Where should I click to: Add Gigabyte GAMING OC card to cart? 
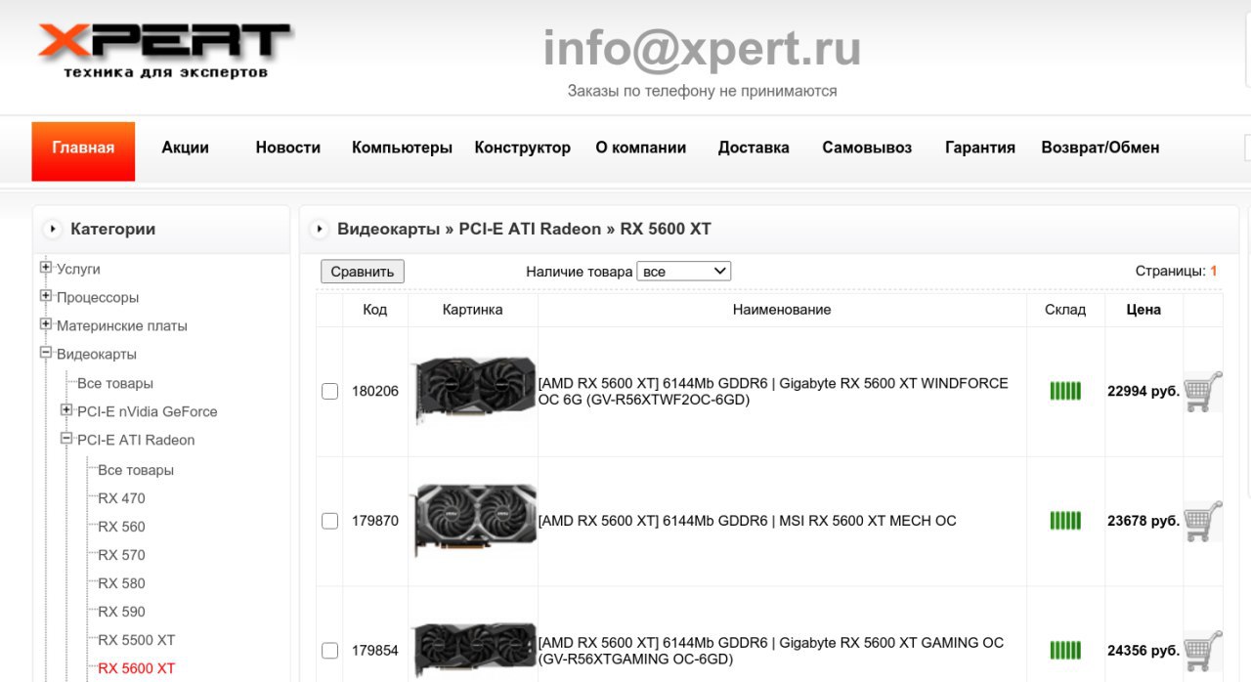tap(1202, 650)
